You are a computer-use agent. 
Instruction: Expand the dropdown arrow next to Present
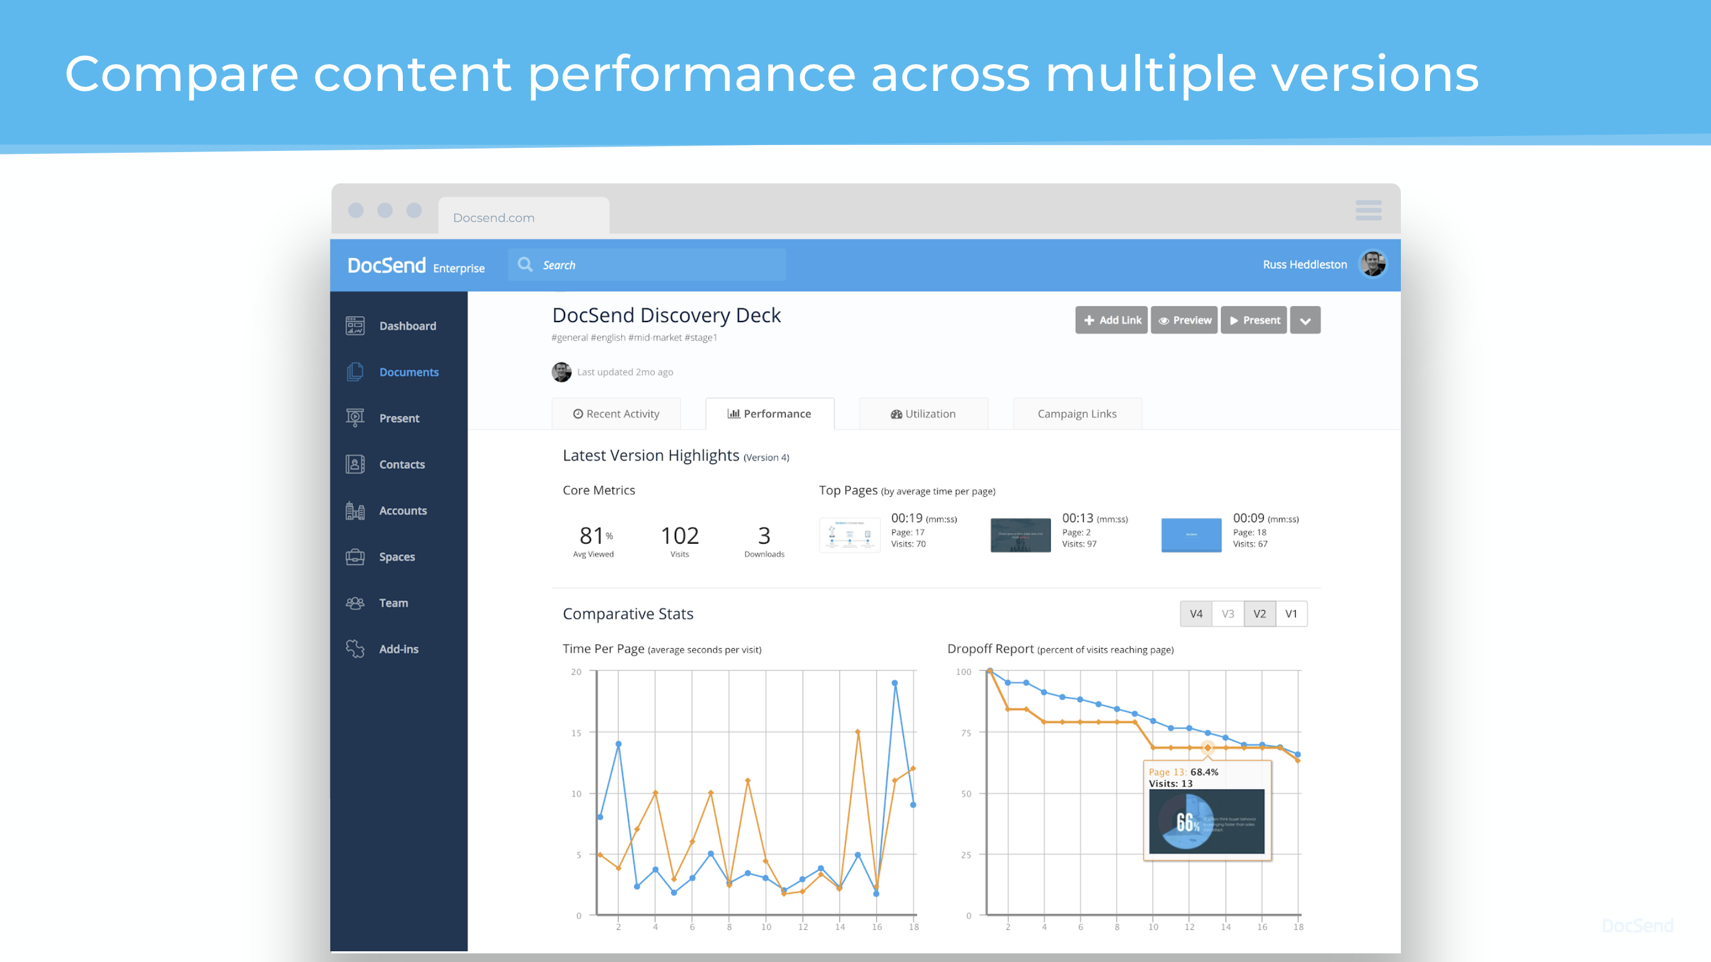tap(1305, 320)
